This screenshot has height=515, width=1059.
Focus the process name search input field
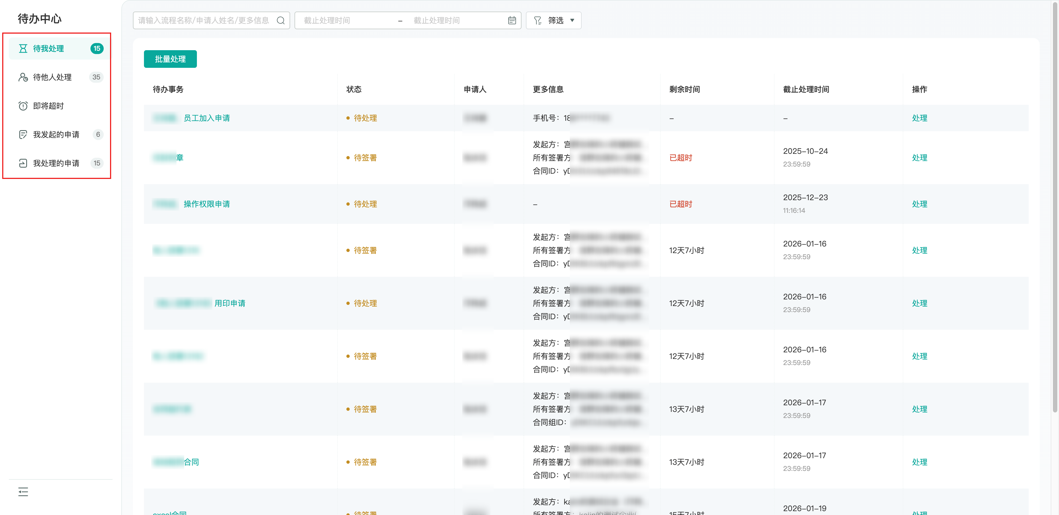click(204, 21)
